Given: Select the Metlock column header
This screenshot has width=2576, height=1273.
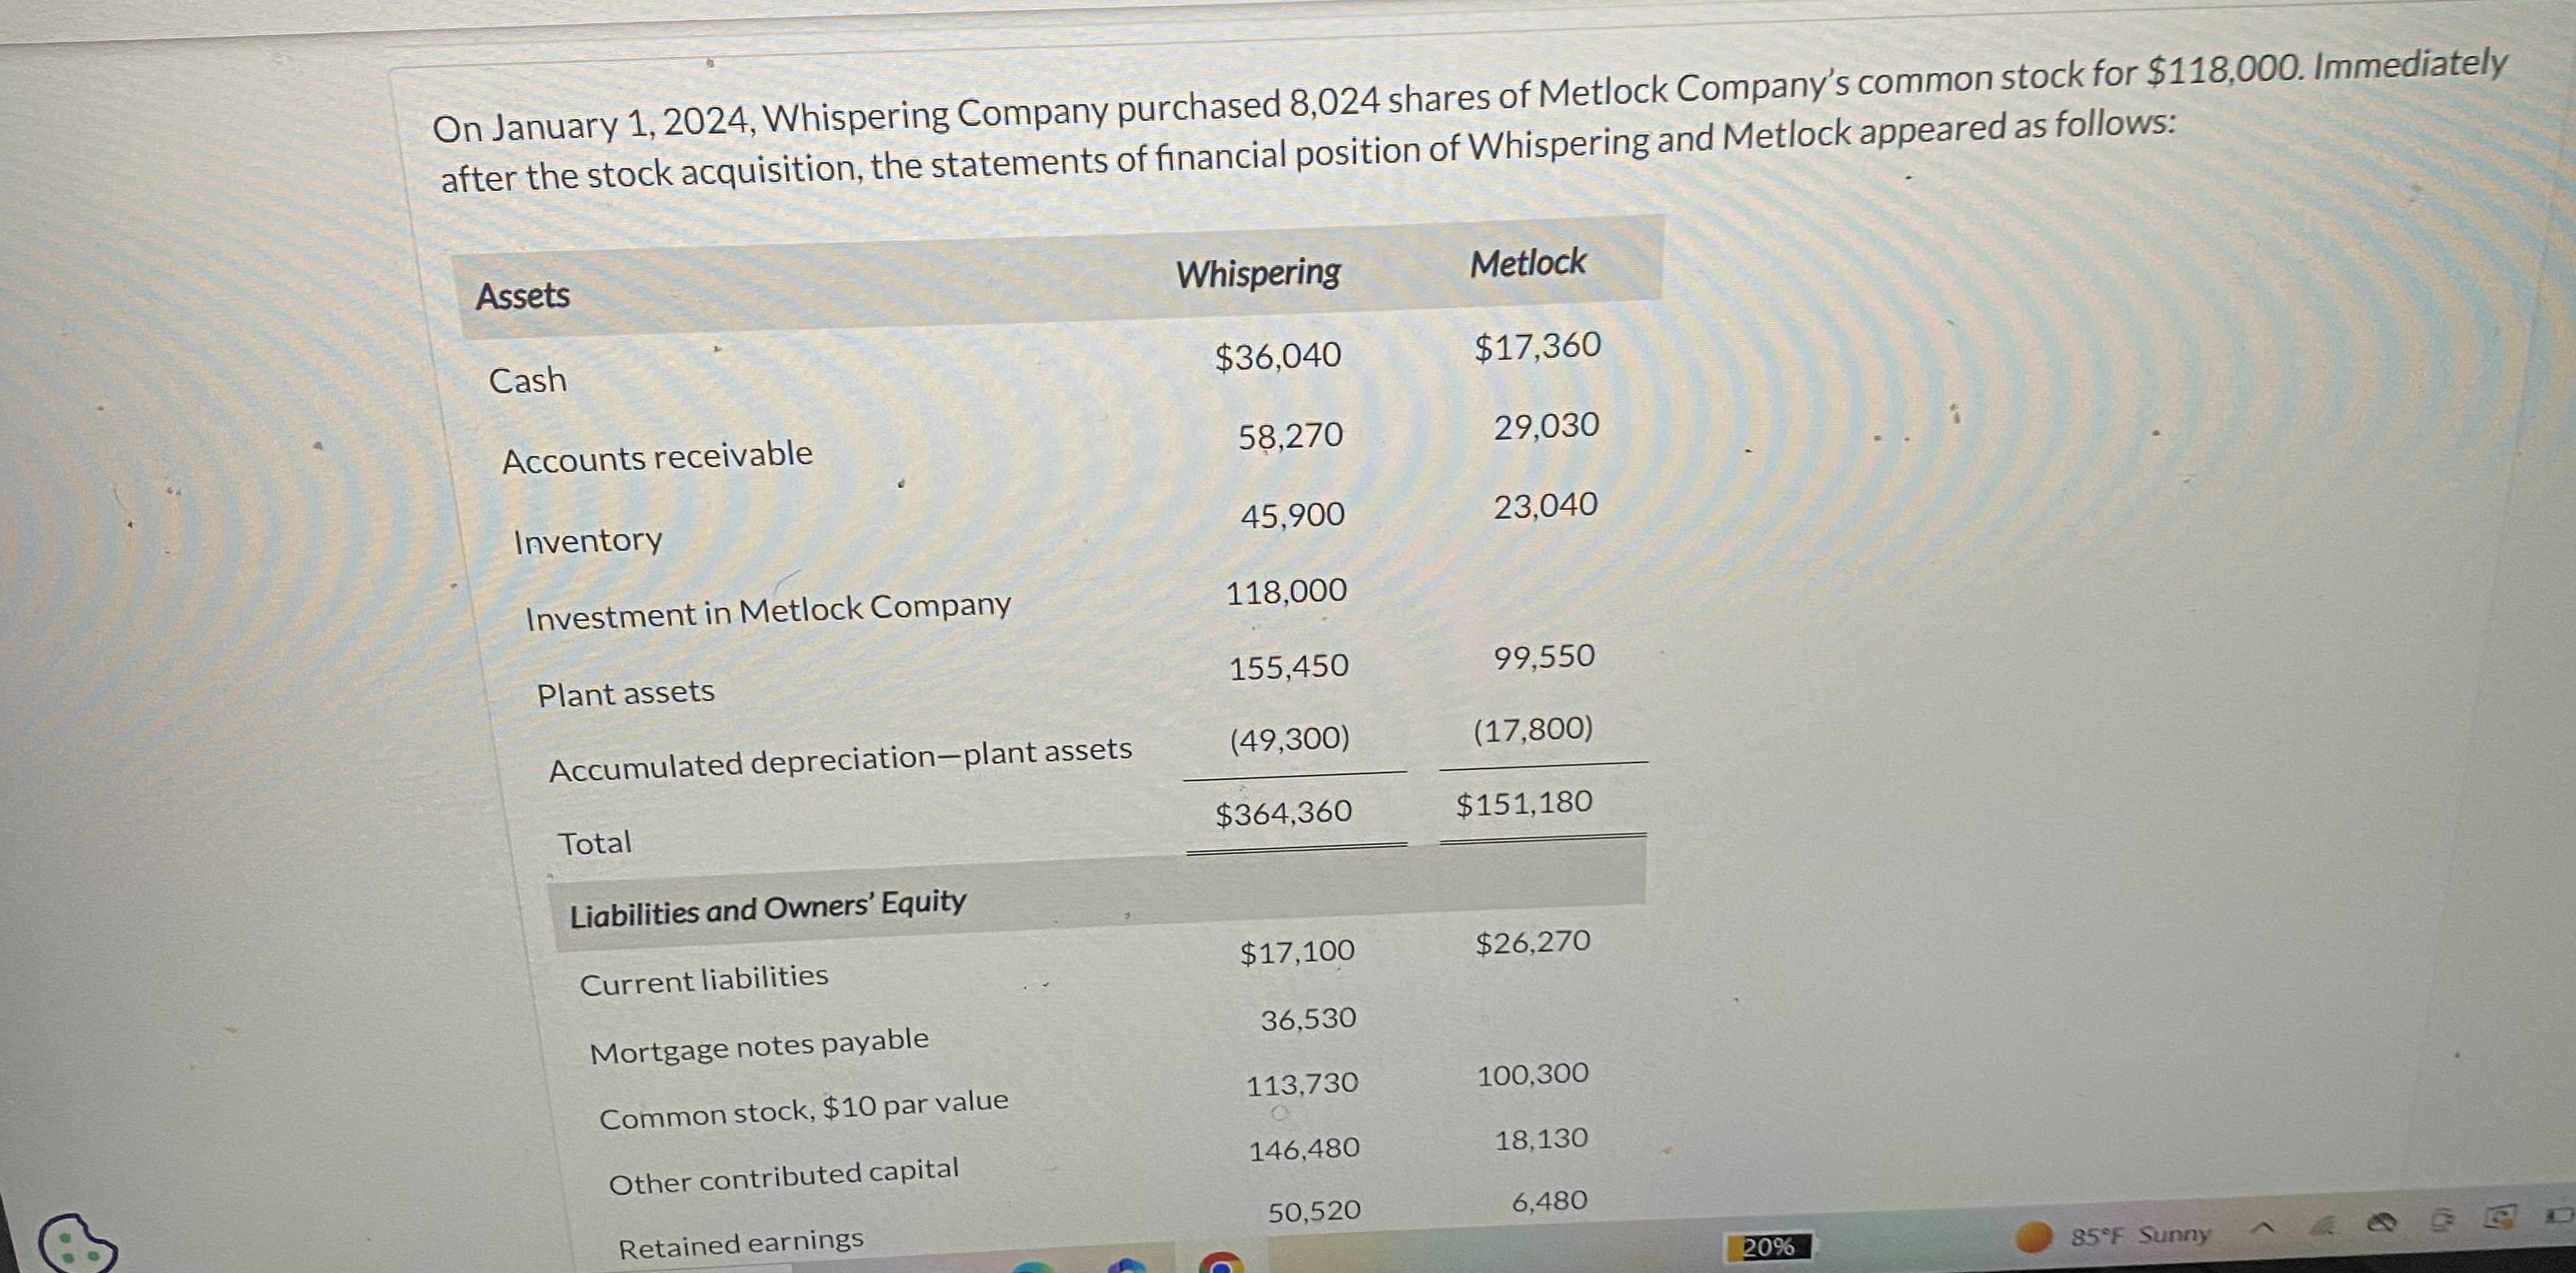Looking at the screenshot, I should (1527, 261).
